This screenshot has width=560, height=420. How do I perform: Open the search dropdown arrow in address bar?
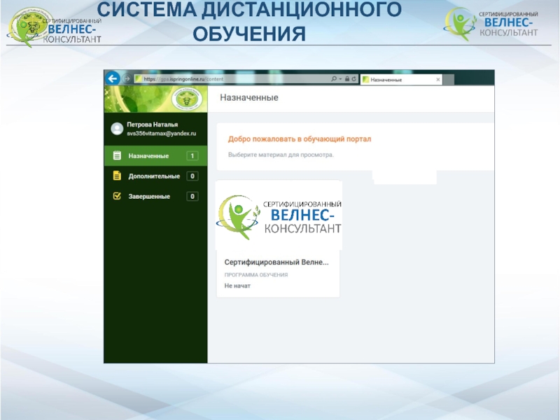340,79
